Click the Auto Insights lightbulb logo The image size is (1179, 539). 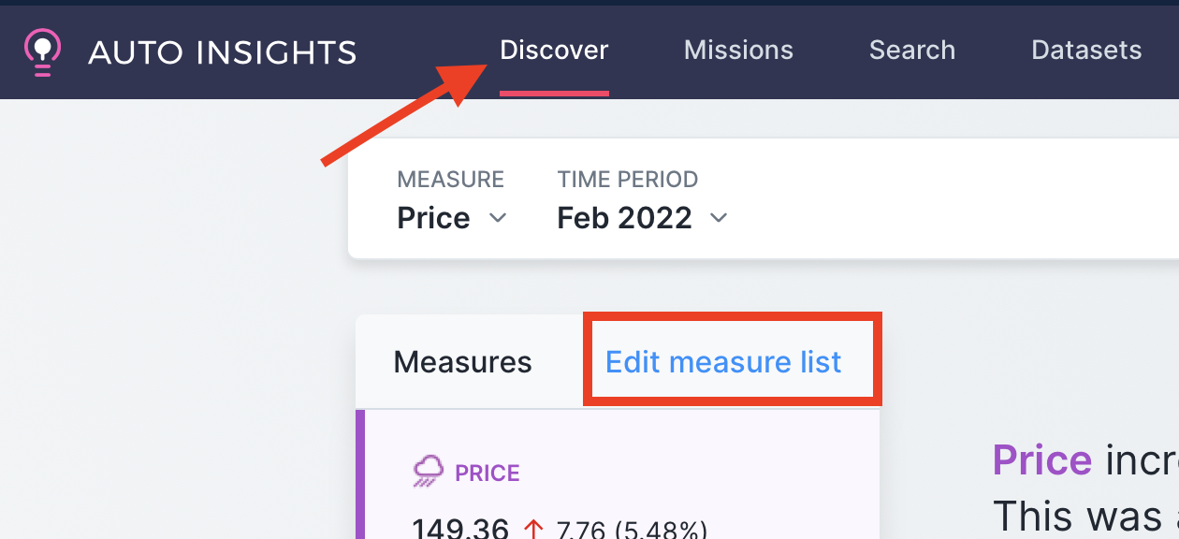click(42, 51)
